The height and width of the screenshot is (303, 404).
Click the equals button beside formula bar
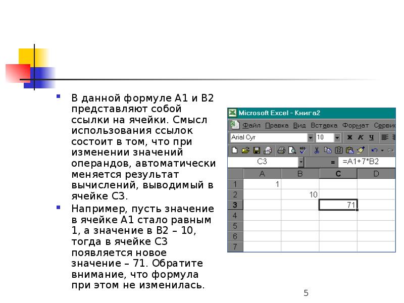[x=332, y=163]
